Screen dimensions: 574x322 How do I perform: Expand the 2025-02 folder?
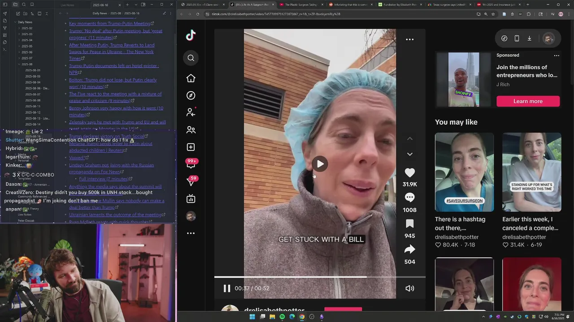pos(26,28)
